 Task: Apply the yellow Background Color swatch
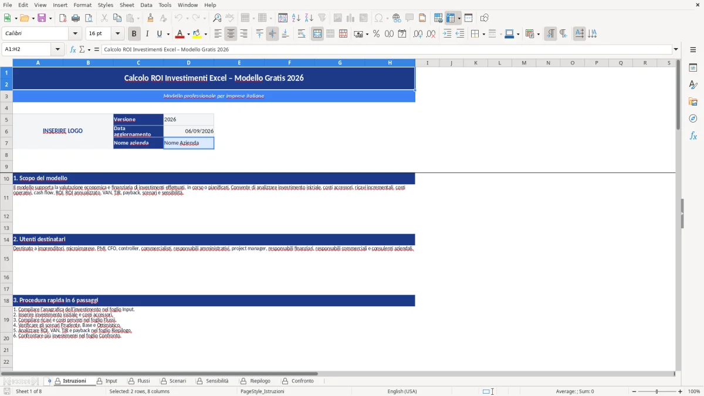(197, 34)
